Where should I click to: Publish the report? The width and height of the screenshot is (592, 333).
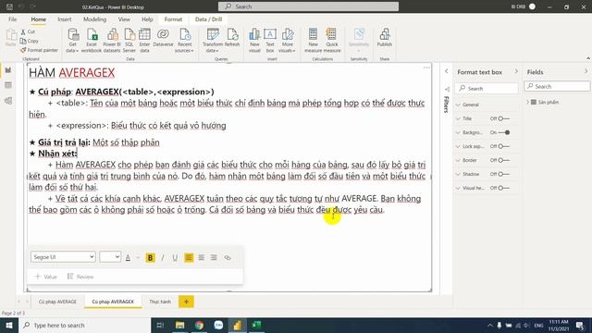pos(385,38)
